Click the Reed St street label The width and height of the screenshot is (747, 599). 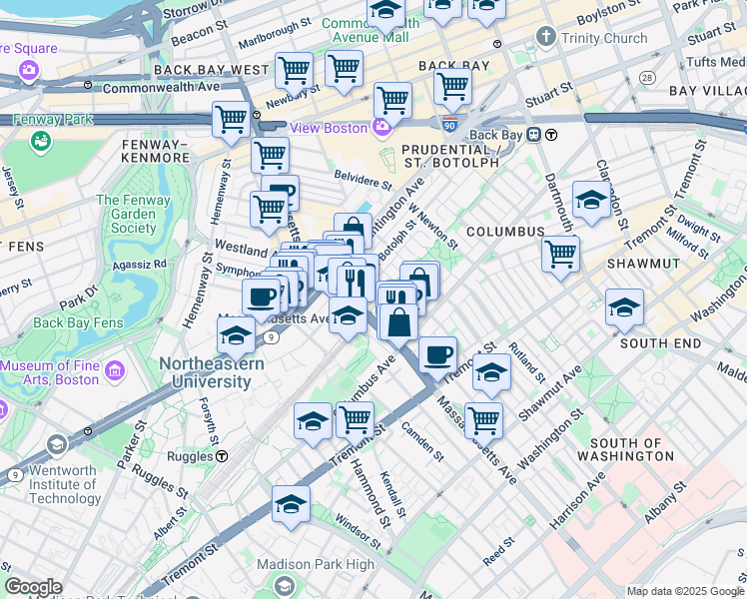point(498,552)
